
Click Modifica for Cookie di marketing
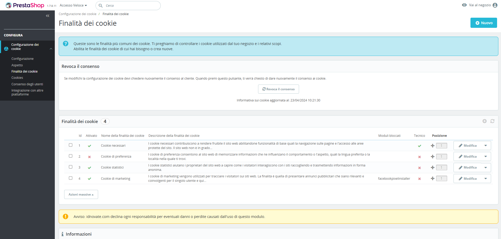click(468, 179)
